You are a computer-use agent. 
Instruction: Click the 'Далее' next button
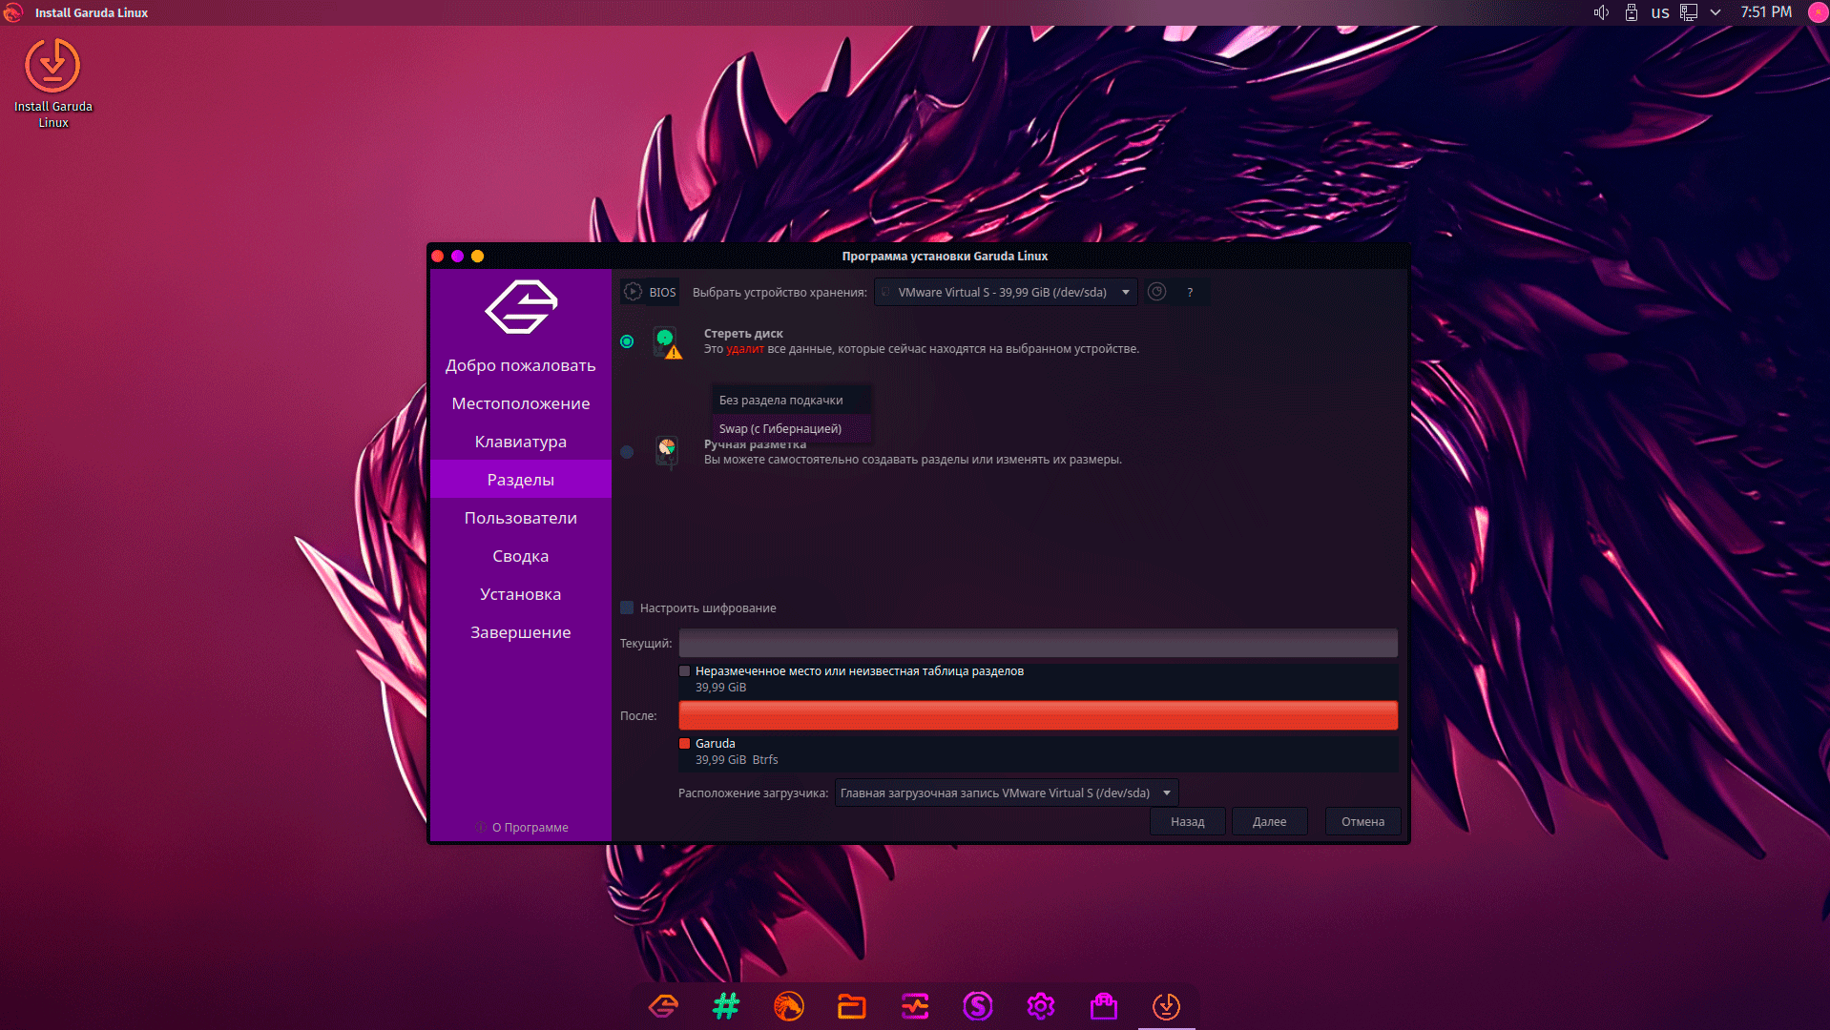[x=1269, y=821]
